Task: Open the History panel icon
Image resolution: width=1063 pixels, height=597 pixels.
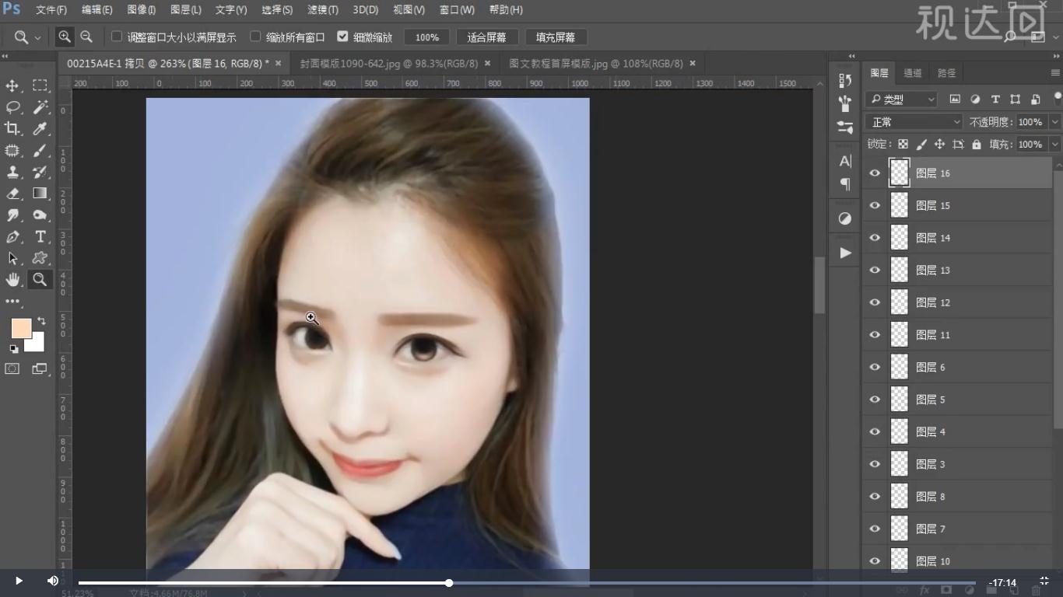Action: (x=845, y=80)
